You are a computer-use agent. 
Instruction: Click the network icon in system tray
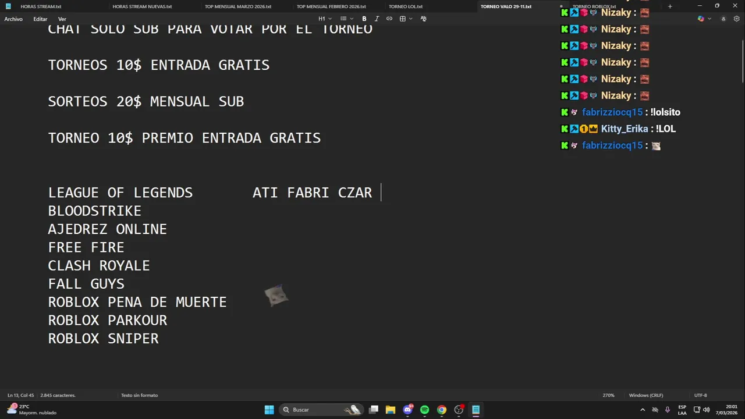tap(697, 410)
